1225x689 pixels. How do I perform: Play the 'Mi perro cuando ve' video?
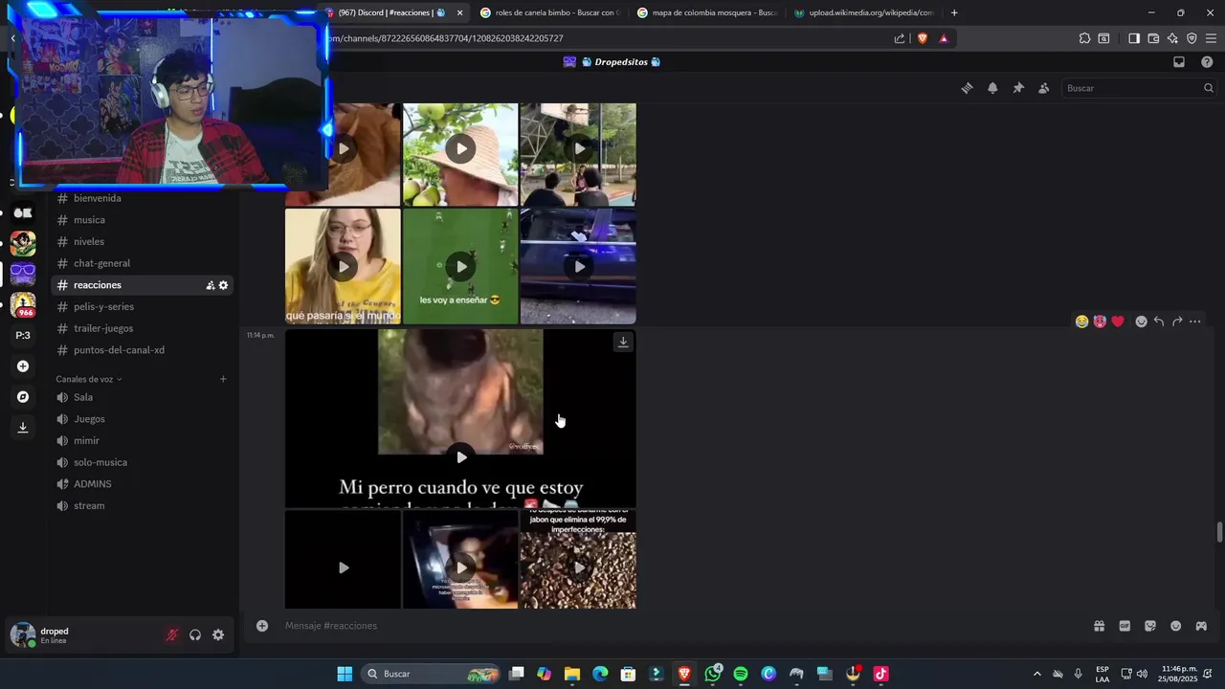[x=461, y=457]
